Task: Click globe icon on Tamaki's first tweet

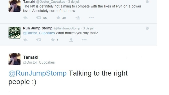Action: coord(147,1)
